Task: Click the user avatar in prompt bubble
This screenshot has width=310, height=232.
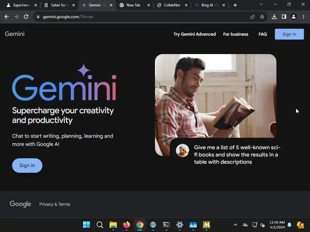Action: tap(182, 150)
